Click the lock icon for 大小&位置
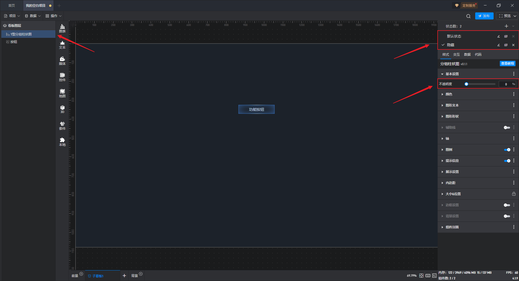This screenshot has height=281, width=519. [514, 194]
